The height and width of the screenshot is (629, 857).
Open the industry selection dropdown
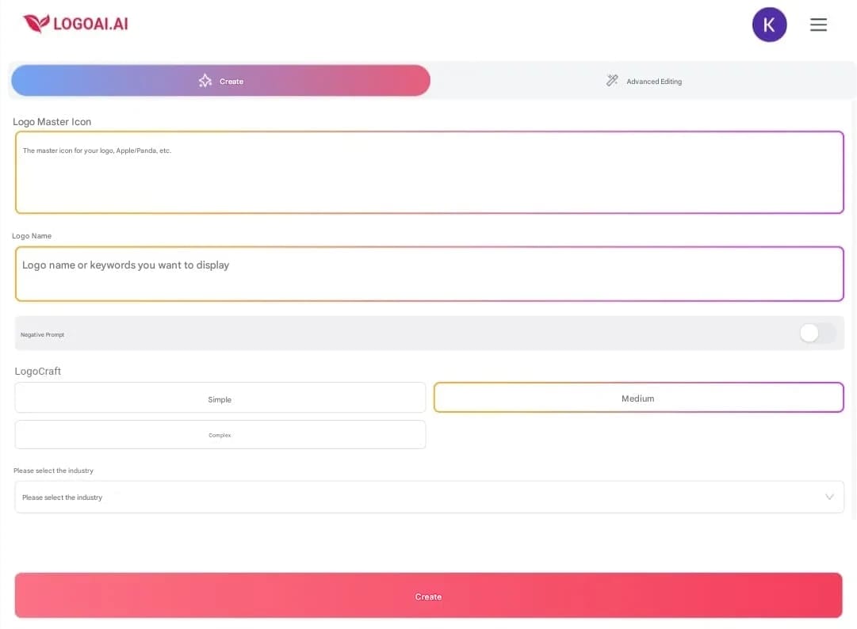(429, 497)
